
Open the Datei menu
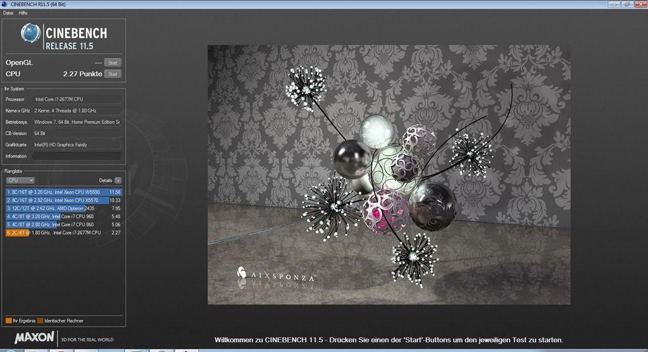[x=8, y=13]
